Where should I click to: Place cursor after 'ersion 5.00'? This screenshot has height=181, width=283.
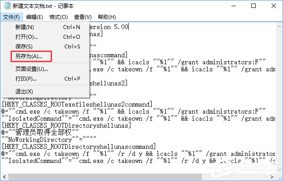pos(129,27)
